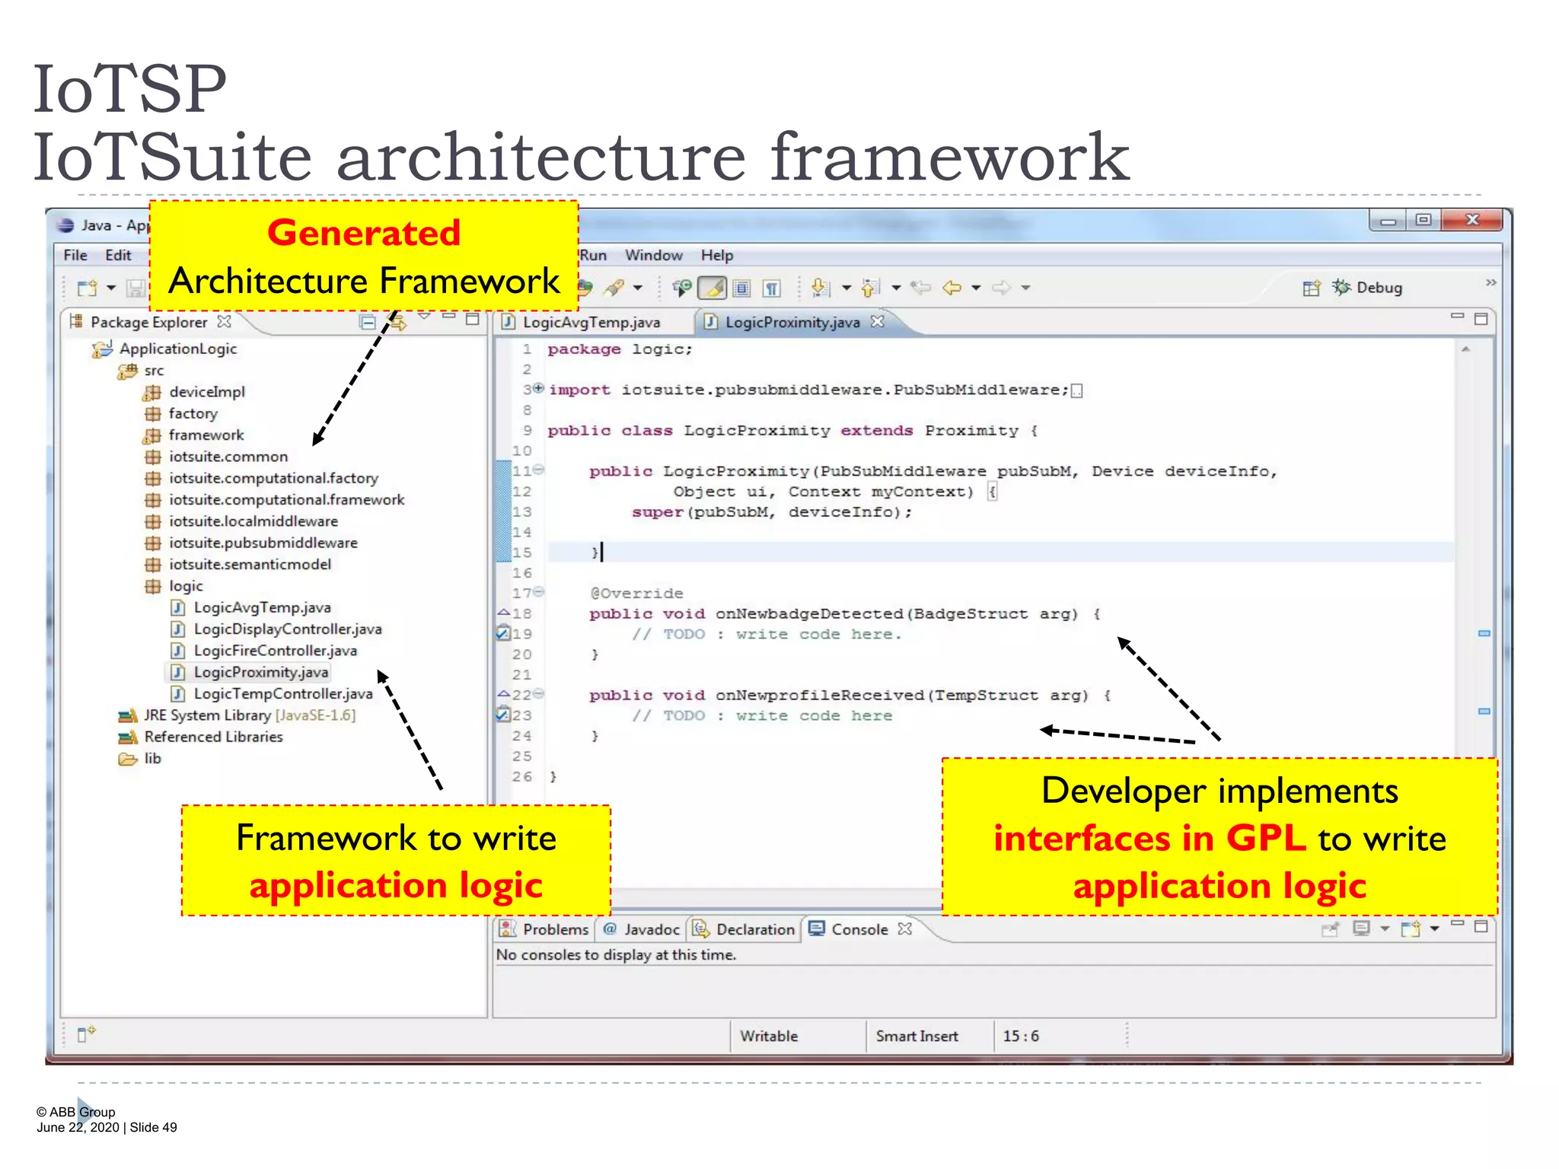Click the New wizard toolbar icon
Image resolution: width=1559 pixels, height=1169 pixels.
(88, 288)
